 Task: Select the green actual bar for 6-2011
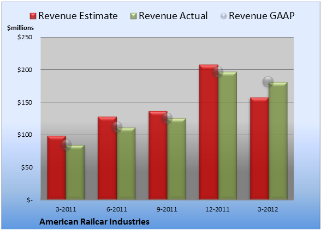[126, 164]
